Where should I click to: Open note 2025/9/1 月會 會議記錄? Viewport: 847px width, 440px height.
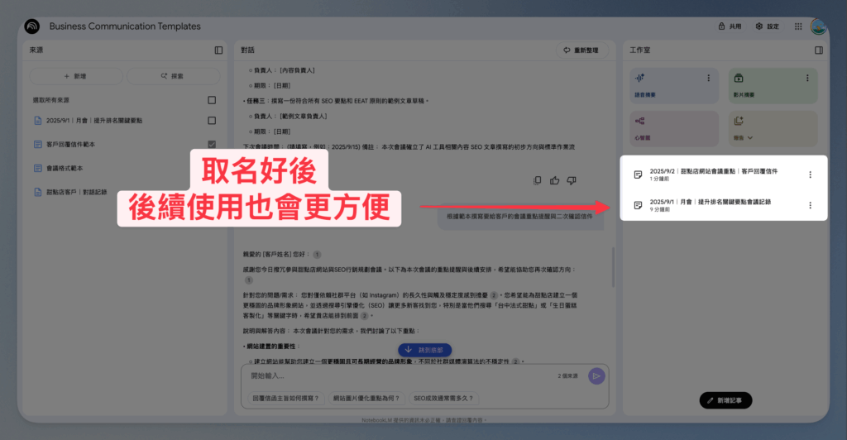pos(710,205)
